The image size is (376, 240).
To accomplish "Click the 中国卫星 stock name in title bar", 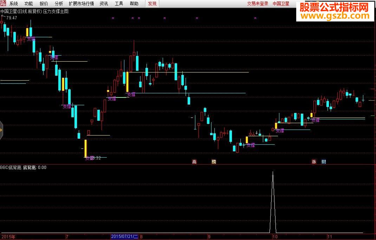I will [x=281, y=4].
